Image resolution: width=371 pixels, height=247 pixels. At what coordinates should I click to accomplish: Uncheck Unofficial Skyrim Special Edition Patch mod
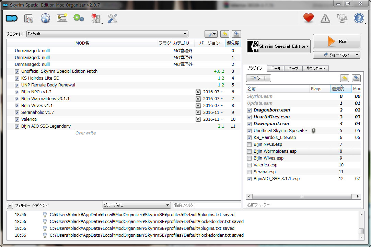click(x=17, y=71)
